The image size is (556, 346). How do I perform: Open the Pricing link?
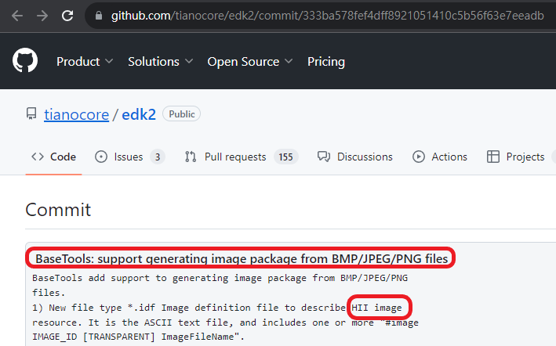[x=326, y=62]
